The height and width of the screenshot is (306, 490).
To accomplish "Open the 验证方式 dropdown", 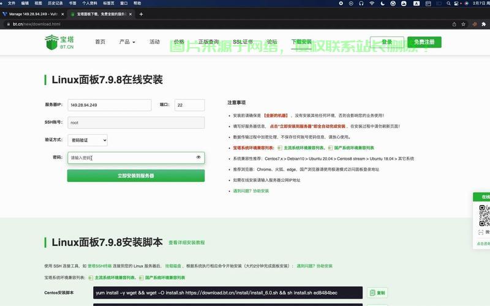I will point(88,140).
